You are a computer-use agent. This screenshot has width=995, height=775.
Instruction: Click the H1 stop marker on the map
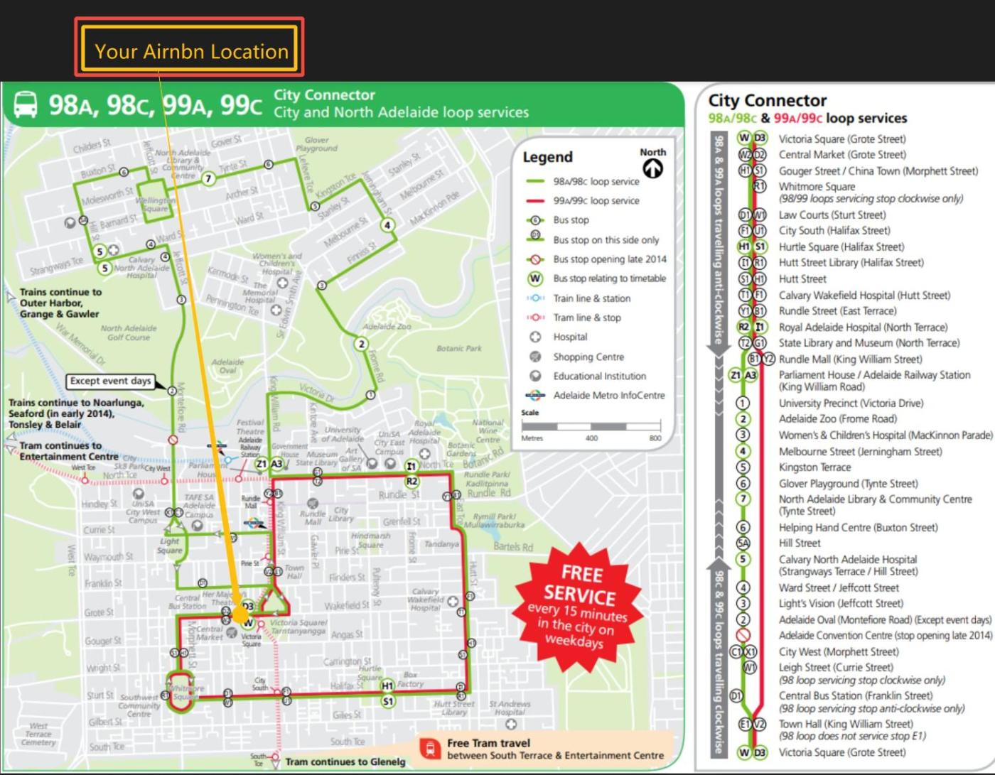click(387, 685)
